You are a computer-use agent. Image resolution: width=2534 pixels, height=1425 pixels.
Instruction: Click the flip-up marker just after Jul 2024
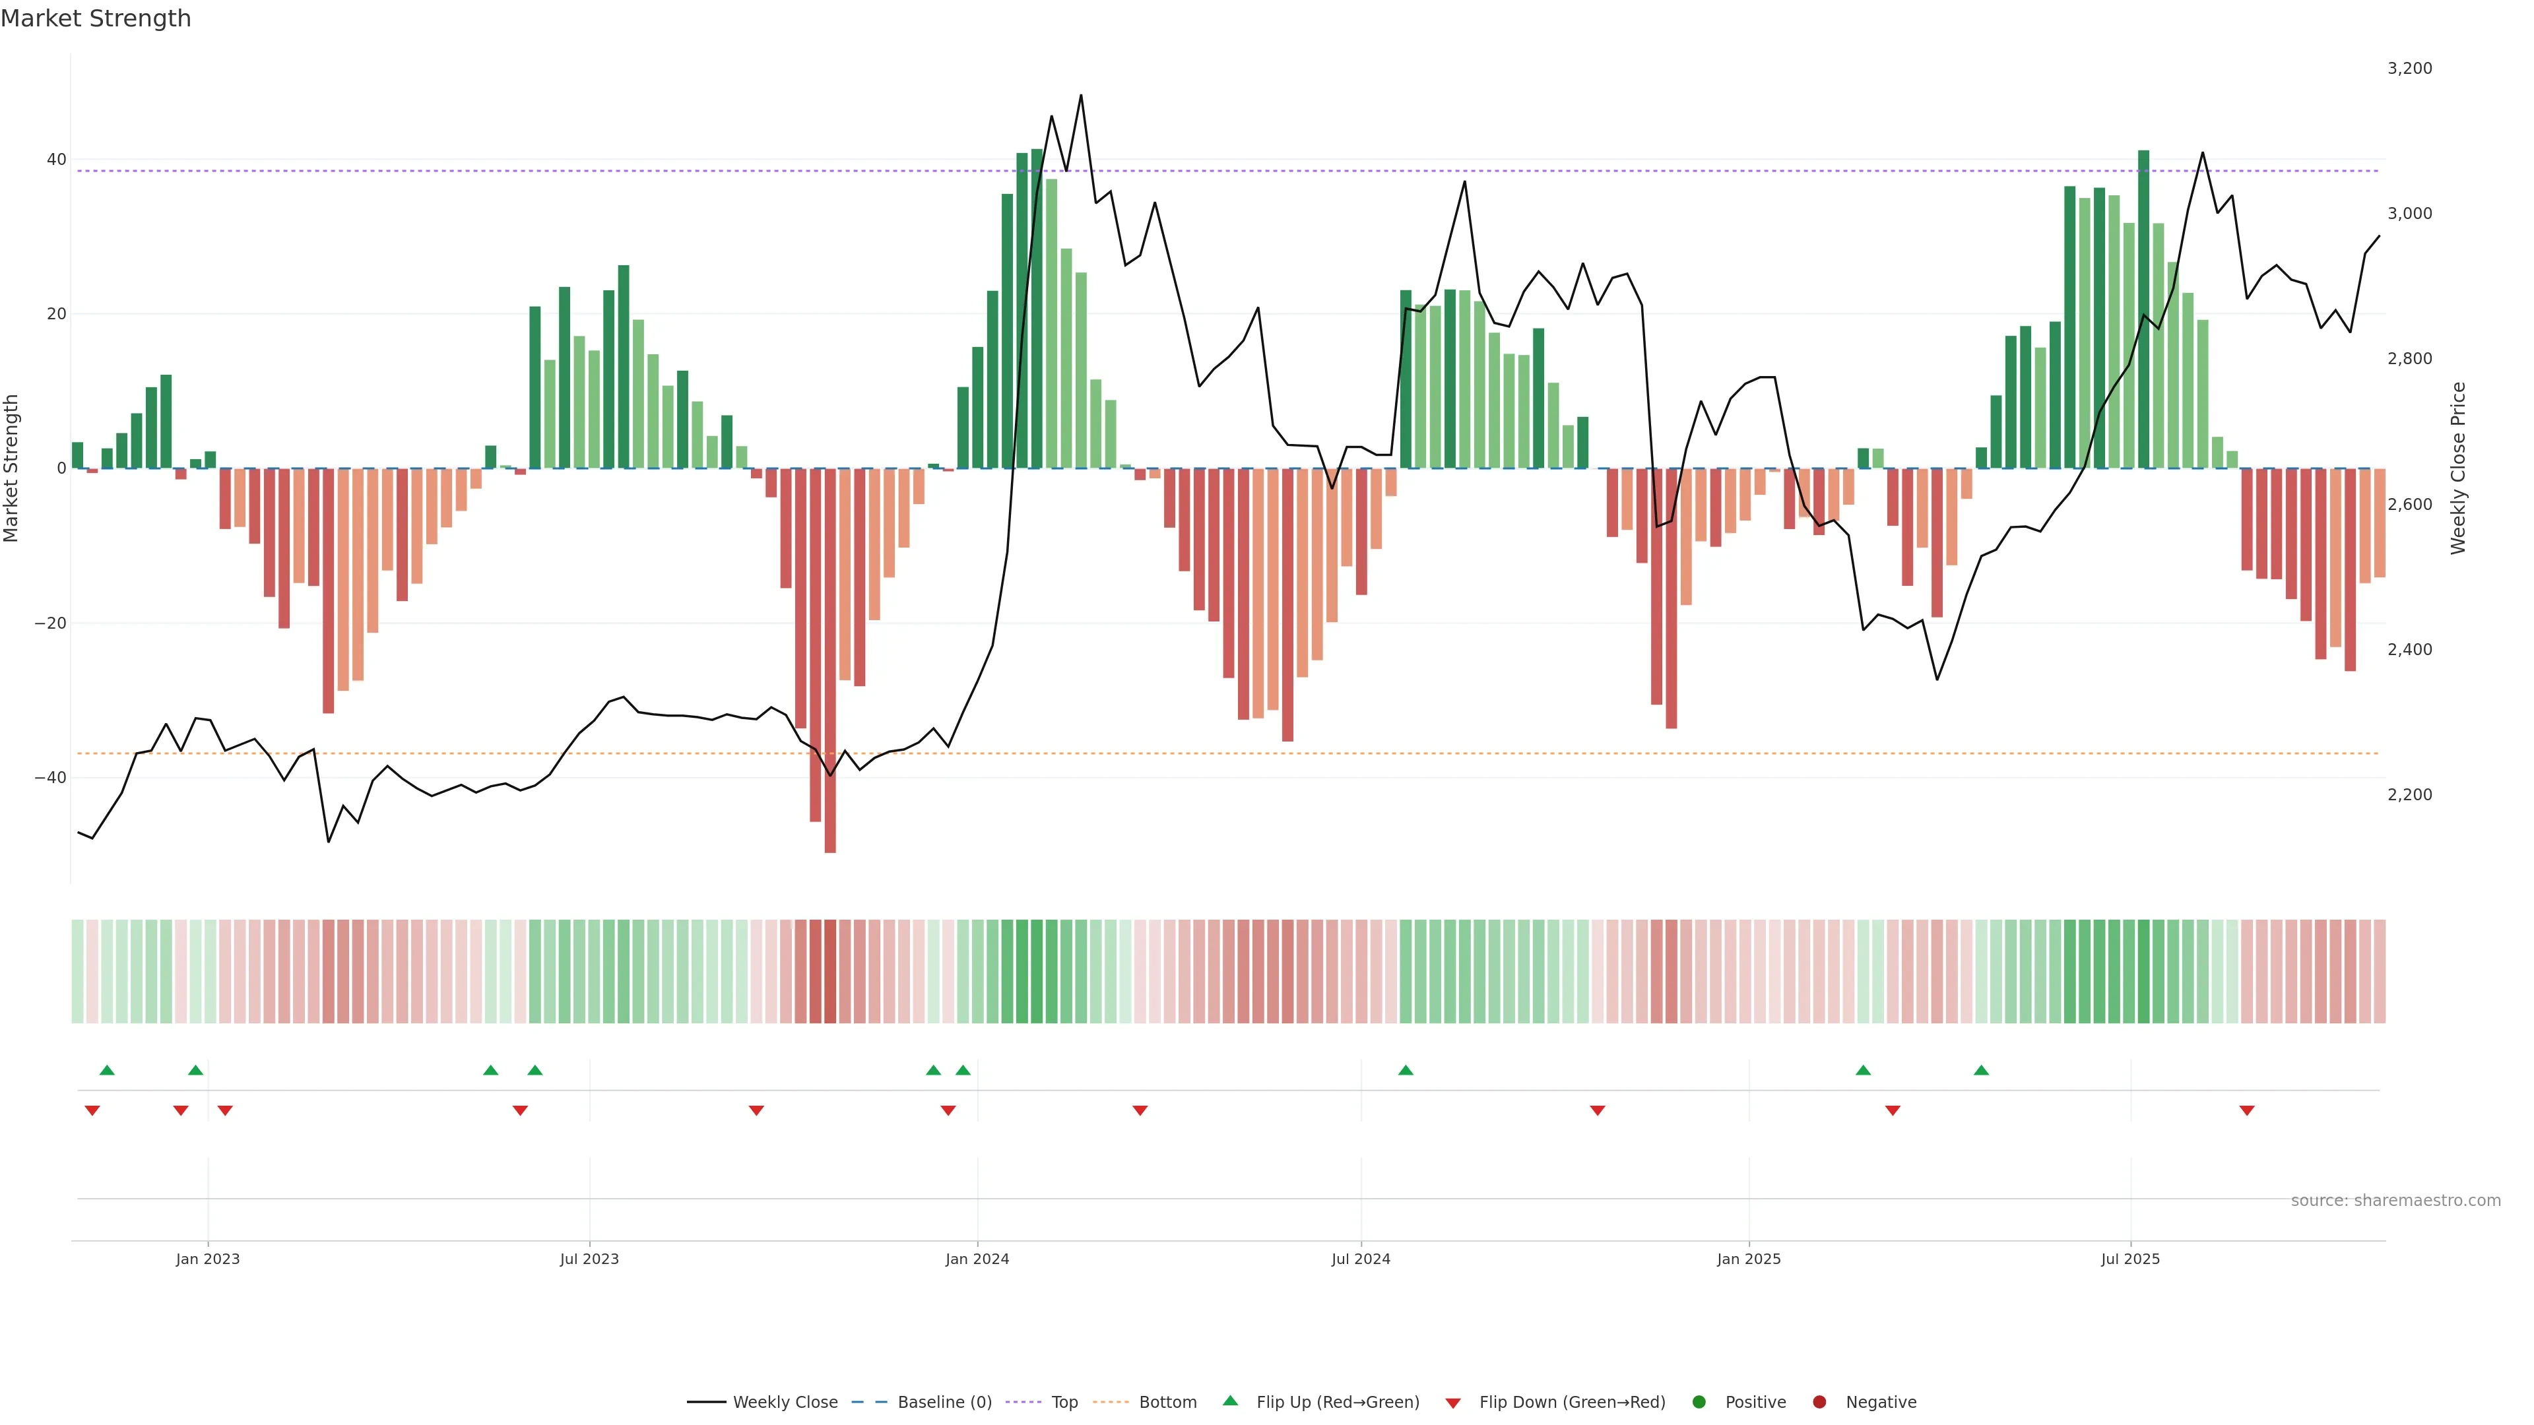coord(1406,1070)
